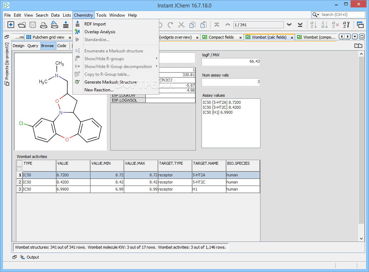Screen dimensions: 369x272
Task: Click the New data tree toolbar icon
Action: coord(11,25)
